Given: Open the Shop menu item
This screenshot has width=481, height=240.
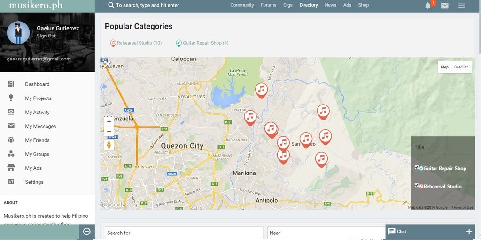Looking at the screenshot, I should coord(364,5).
